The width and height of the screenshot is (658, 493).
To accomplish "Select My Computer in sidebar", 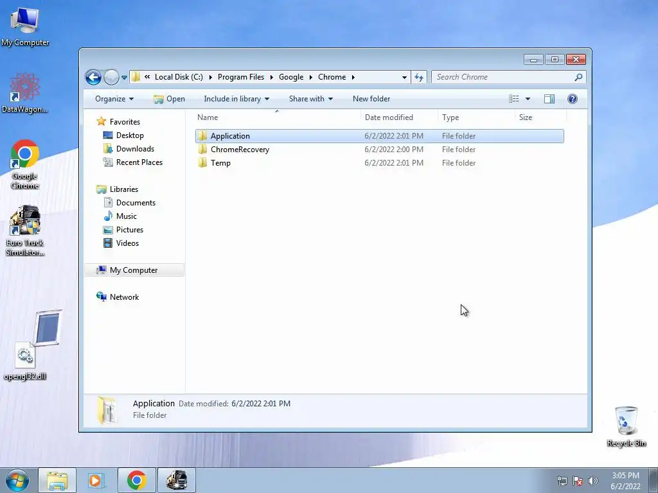I will (x=134, y=270).
